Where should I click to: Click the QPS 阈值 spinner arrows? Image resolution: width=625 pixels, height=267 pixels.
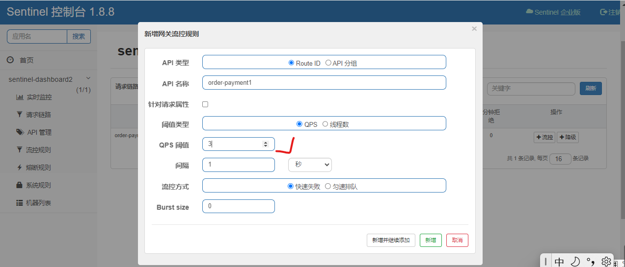coord(266,144)
